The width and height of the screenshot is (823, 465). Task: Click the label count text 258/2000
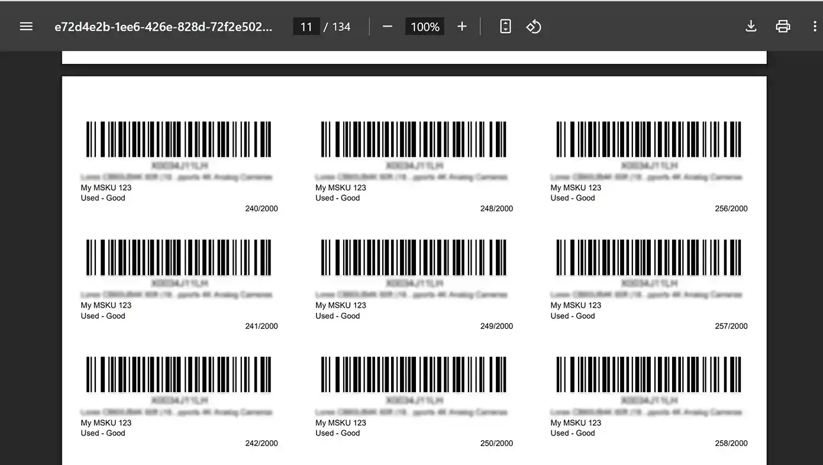[x=731, y=443]
